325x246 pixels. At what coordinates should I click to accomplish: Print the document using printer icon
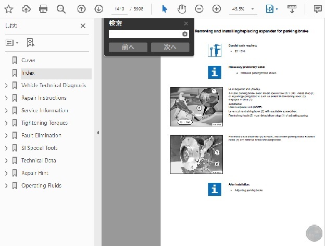click(x=44, y=9)
